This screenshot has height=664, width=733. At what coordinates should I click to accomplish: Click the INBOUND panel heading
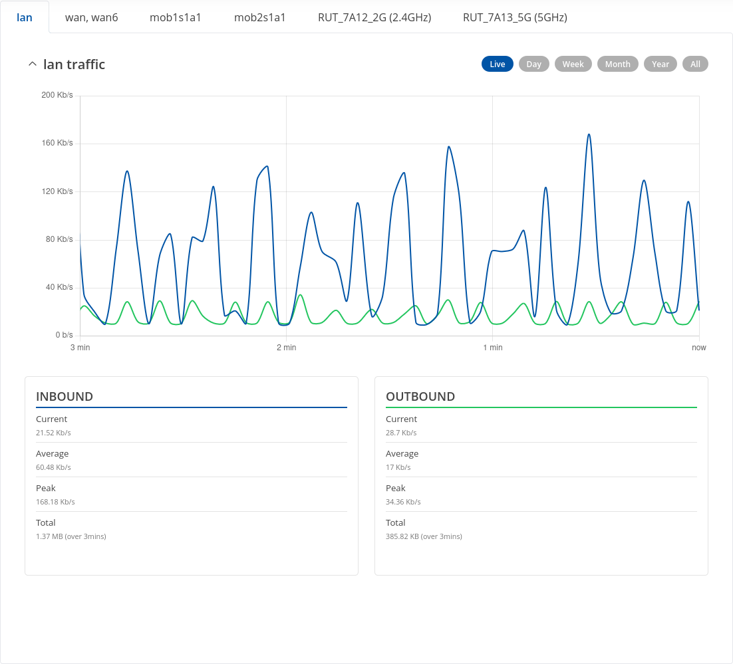coord(65,397)
